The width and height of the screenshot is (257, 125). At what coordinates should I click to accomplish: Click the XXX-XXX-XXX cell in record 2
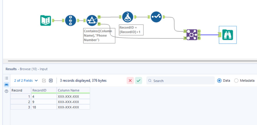(73, 102)
